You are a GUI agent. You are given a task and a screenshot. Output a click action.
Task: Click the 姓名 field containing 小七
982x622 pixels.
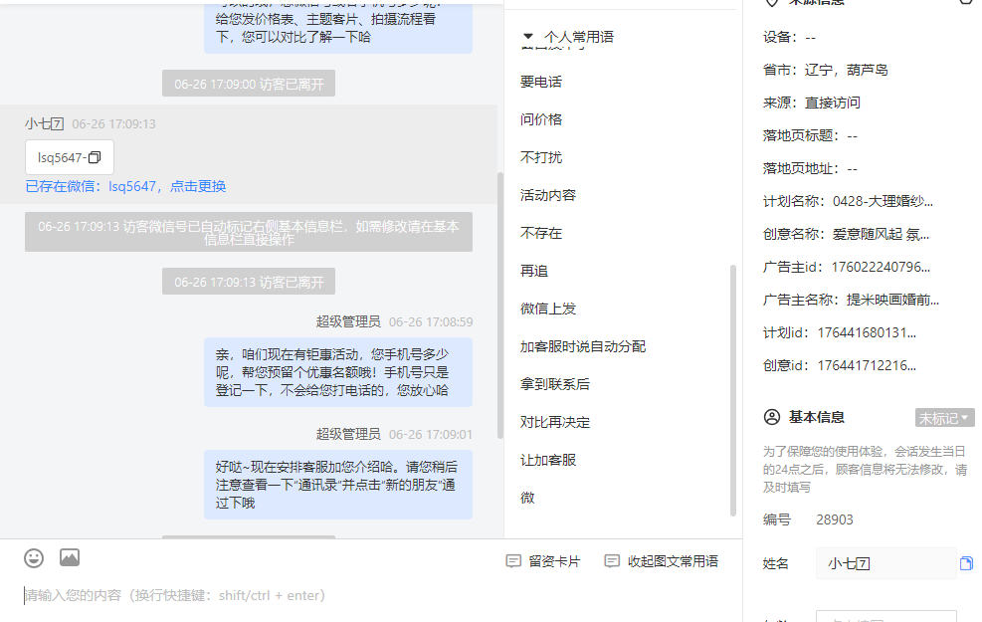click(x=885, y=563)
